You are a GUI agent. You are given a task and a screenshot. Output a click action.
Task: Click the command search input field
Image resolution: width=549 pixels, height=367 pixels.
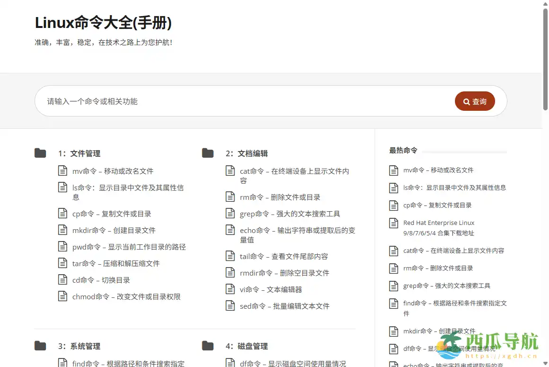tap(189, 101)
